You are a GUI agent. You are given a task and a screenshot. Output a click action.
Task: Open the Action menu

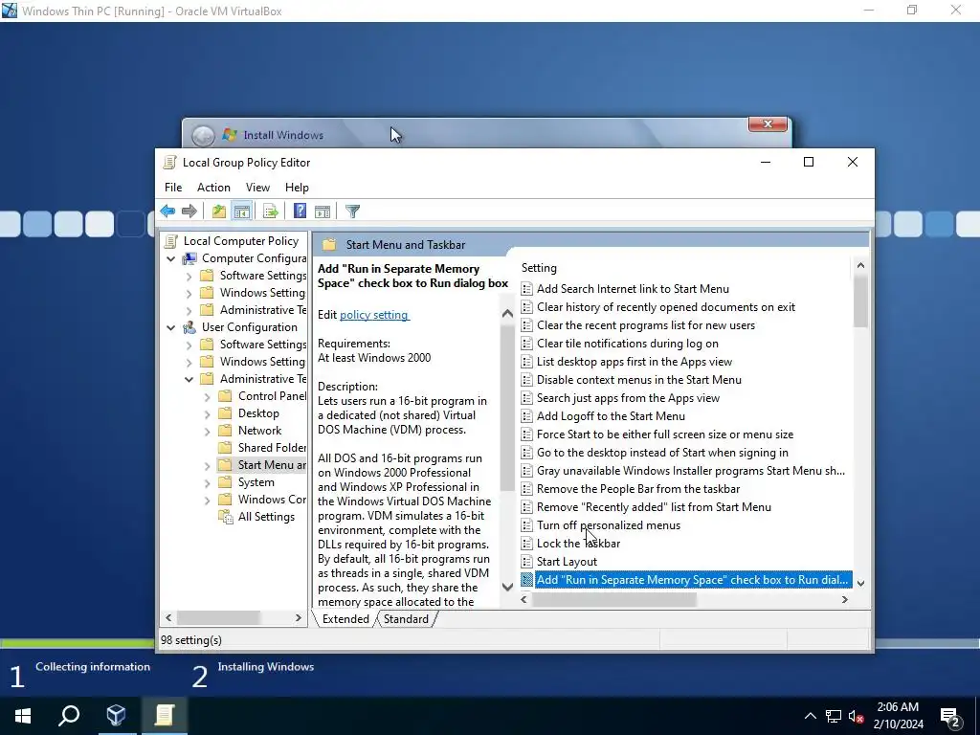[213, 188]
